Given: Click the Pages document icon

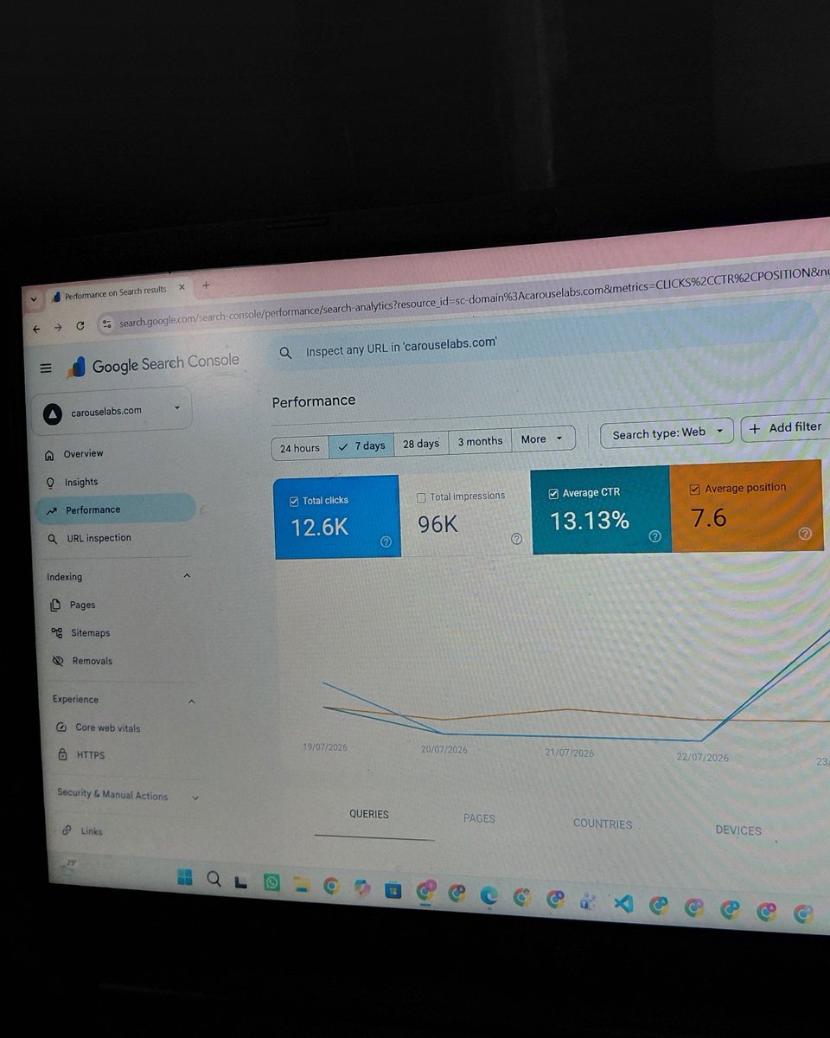Looking at the screenshot, I should (x=56, y=605).
